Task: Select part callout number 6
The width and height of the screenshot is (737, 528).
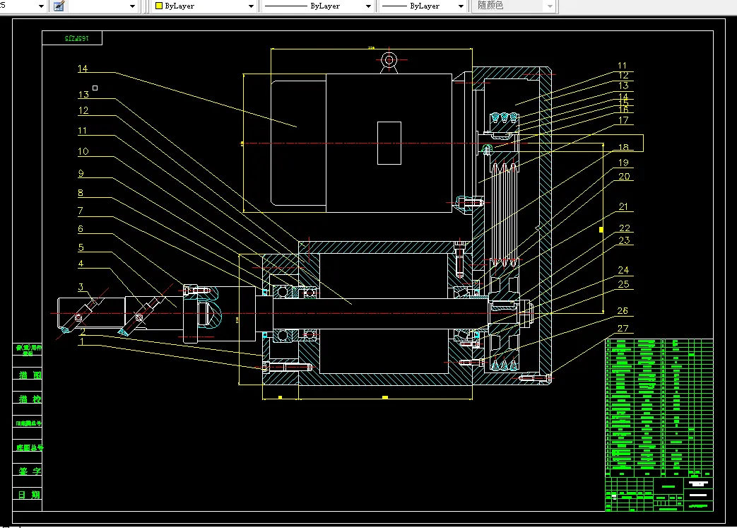Action: (81, 229)
